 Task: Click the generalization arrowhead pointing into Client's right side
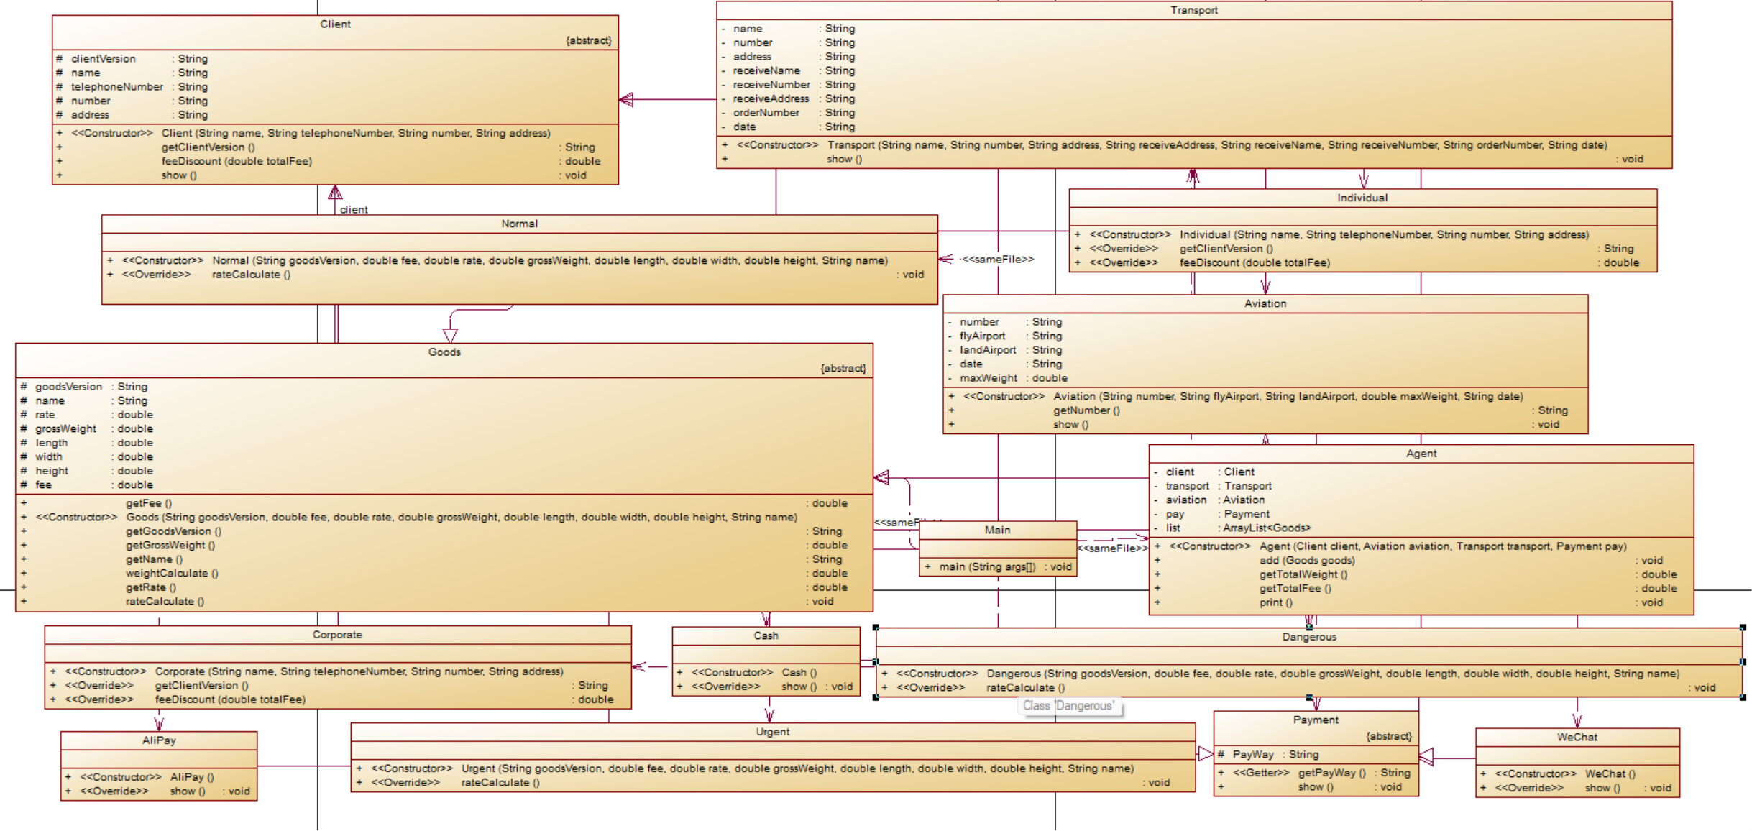click(626, 100)
